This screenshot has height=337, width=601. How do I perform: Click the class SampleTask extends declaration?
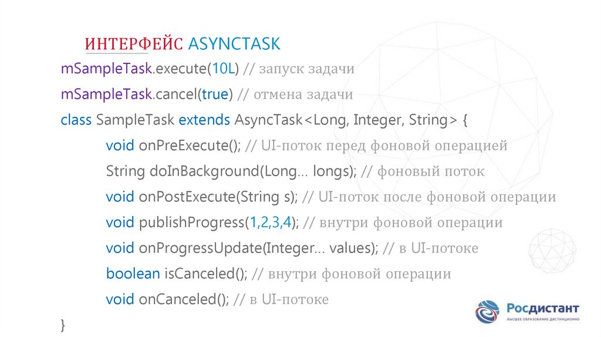click(x=146, y=120)
